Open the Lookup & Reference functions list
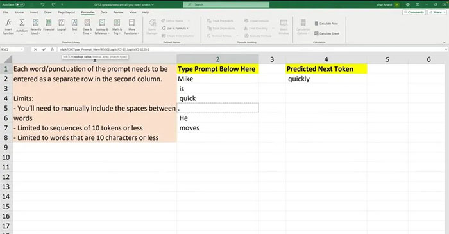Screen dimensions: 449x234 click(102, 27)
